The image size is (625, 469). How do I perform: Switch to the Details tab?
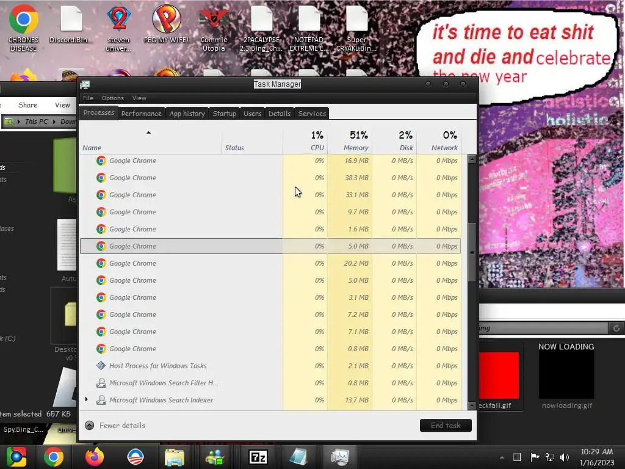pyautogui.click(x=280, y=114)
